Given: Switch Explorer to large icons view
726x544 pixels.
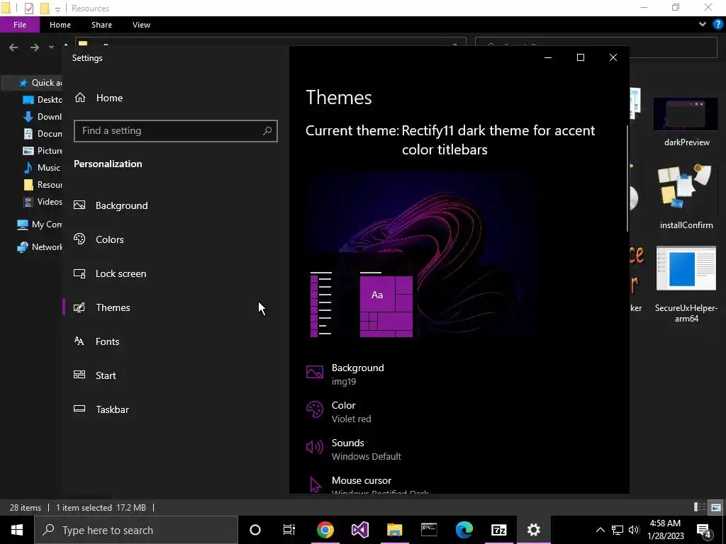Looking at the screenshot, I should click(716, 507).
